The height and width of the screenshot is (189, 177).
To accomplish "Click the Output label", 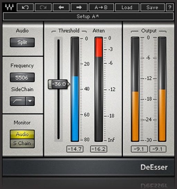I will tap(149, 31).
